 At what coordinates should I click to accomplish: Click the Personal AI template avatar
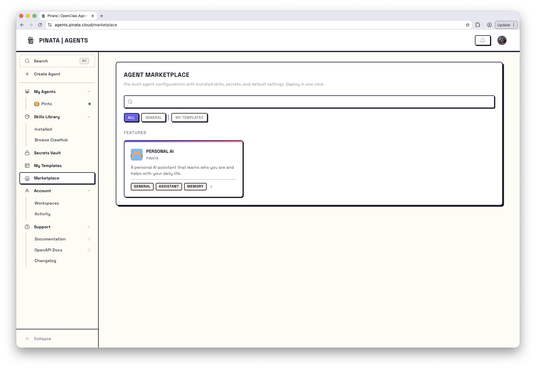(x=137, y=155)
